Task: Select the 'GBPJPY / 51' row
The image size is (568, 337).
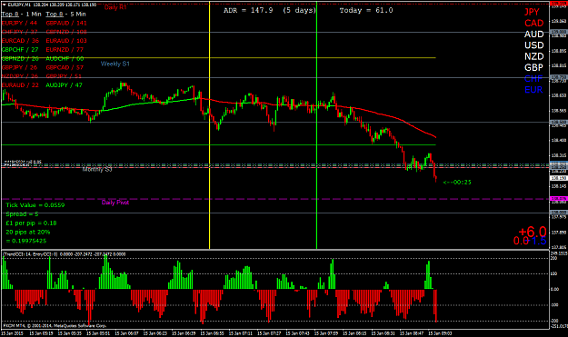Action: click(x=64, y=76)
